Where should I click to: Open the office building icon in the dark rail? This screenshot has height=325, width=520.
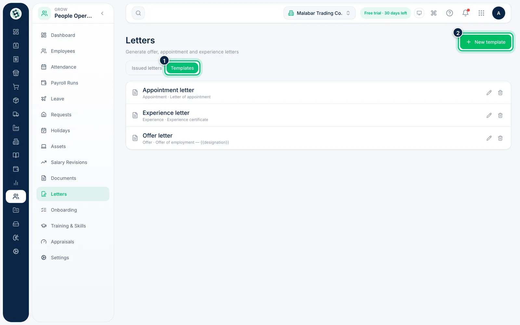16,142
